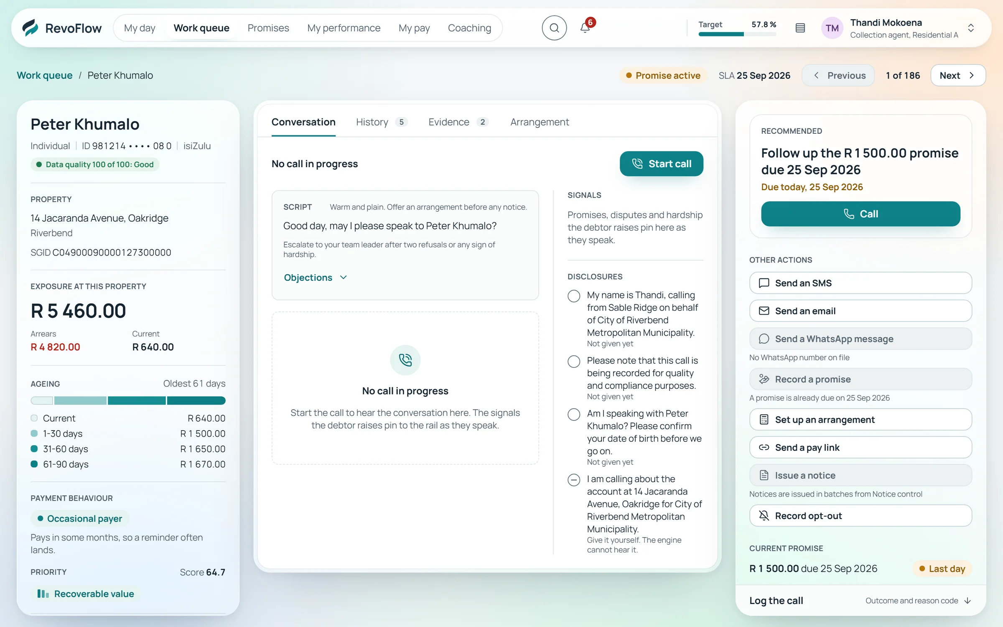
Task: Click the Send a pay link button
Action: pyautogui.click(x=860, y=447)
